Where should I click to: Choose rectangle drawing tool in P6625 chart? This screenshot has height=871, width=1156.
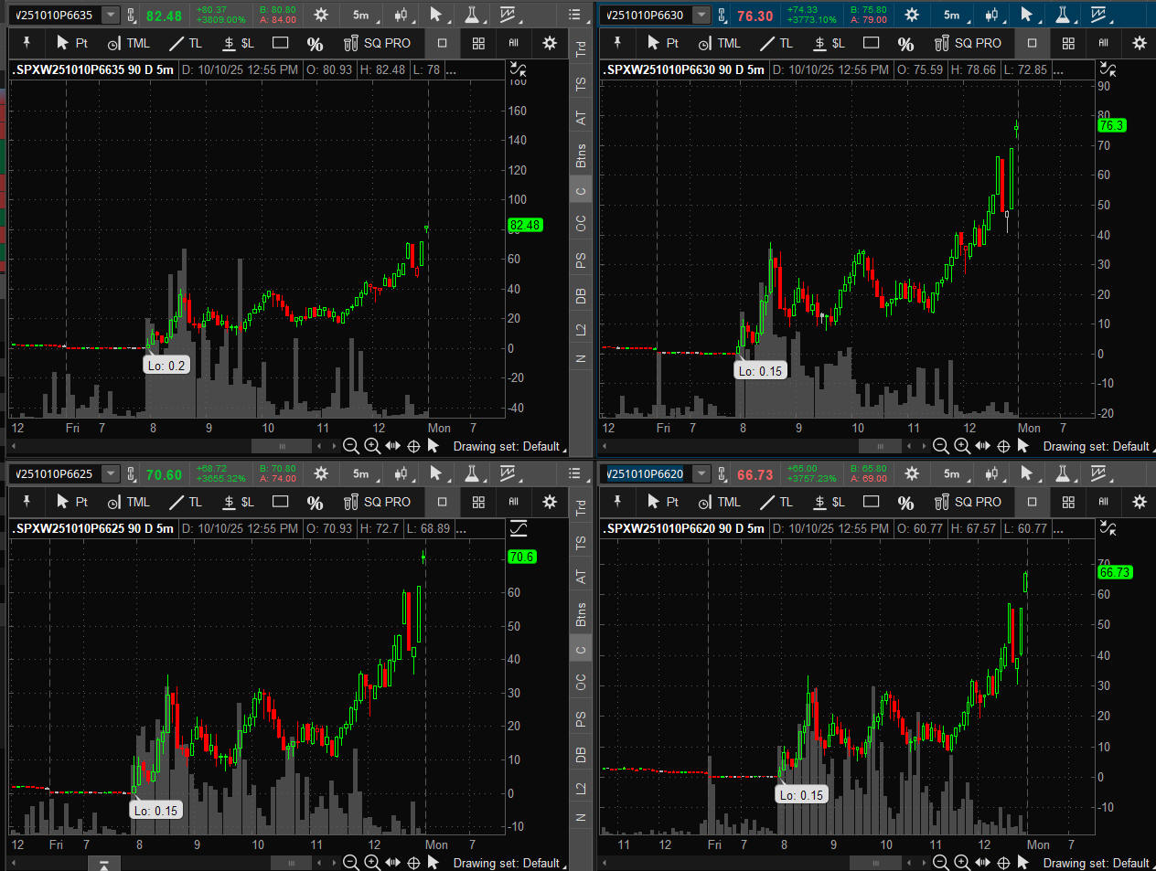click(x=281, y=502)
